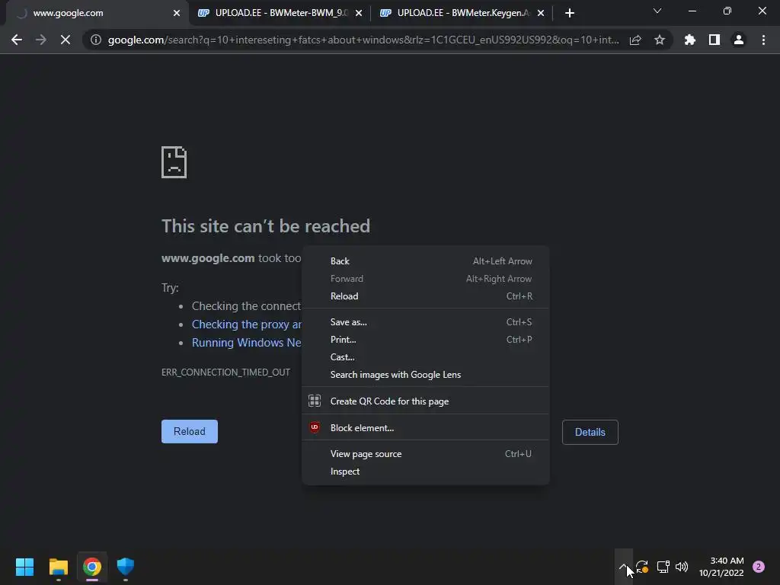Open the tab search chevron
780x585 pixels.
pos(657,11)
